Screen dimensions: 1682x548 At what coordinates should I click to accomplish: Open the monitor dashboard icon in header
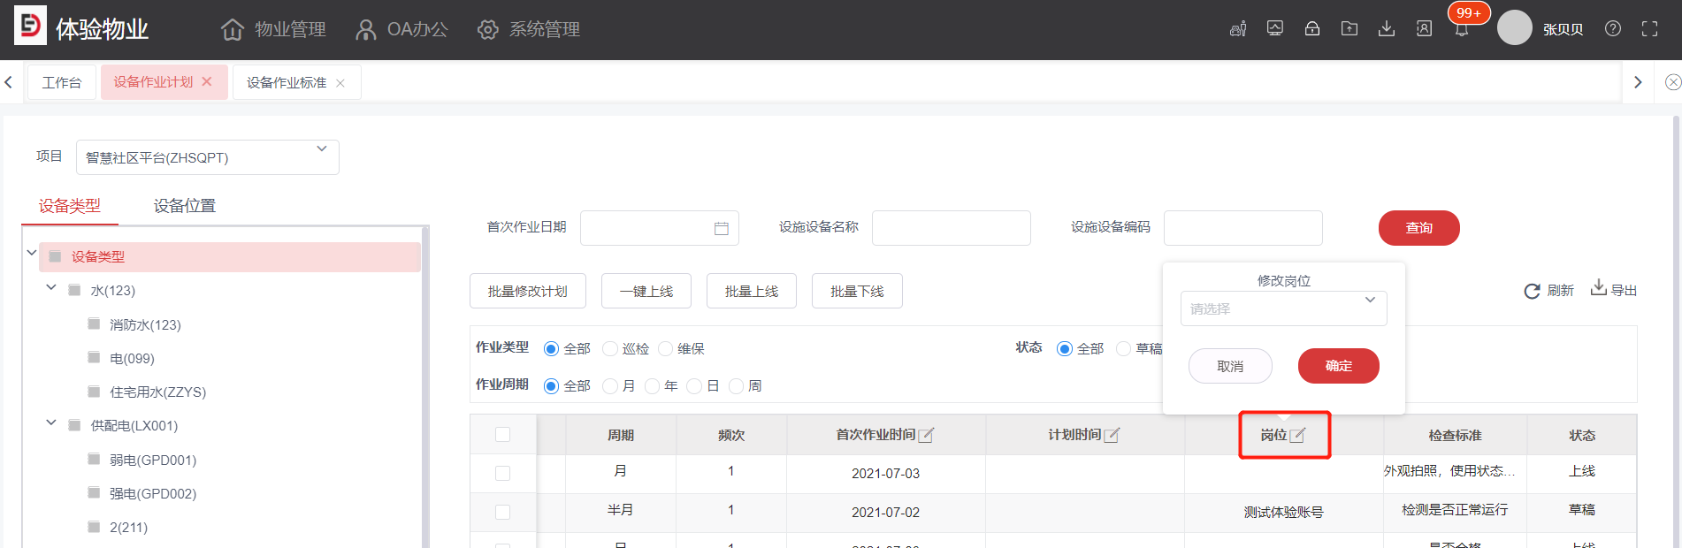[1275, 28]
